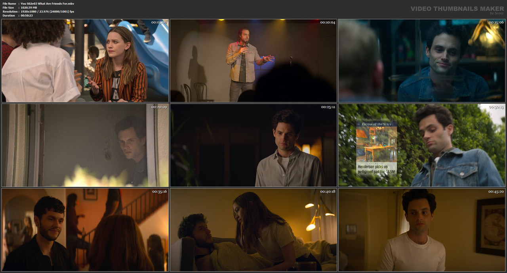This screenshot has height=273, width=507.
Task: Select the couch scene thumbnail 00:40:18
Action: (x=253, y=230)
